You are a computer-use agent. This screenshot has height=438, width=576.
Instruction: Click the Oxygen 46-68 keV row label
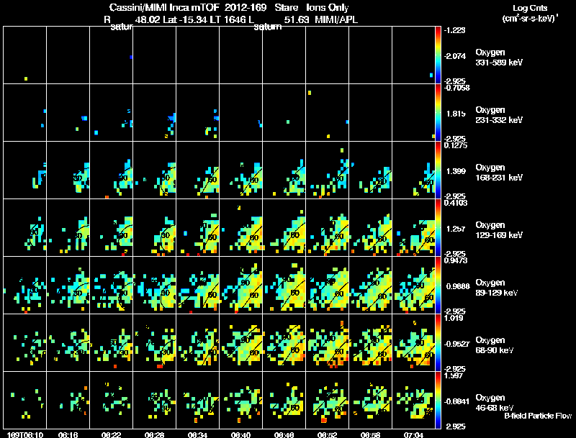(495, 403)
